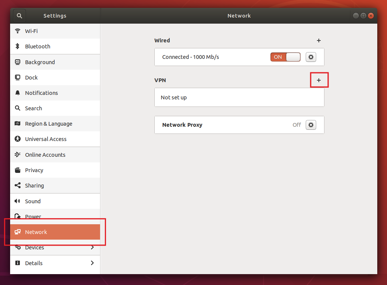The width and height of the screenshot is (387, 285).
Task: Click the Notifications bell icon
Action: 17,93
